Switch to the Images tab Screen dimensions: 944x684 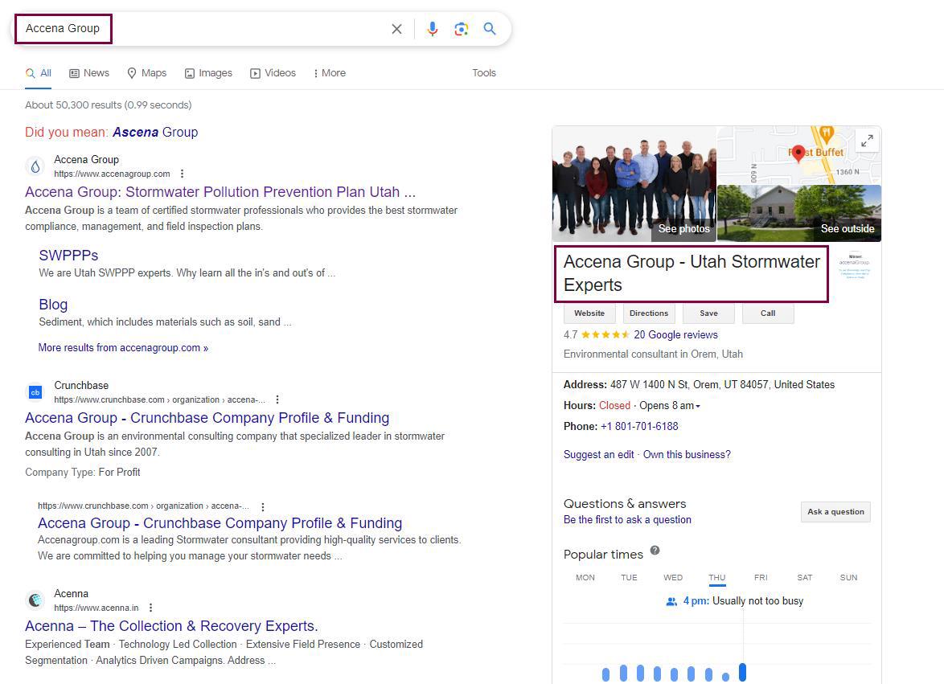click(x=208, y=73)
